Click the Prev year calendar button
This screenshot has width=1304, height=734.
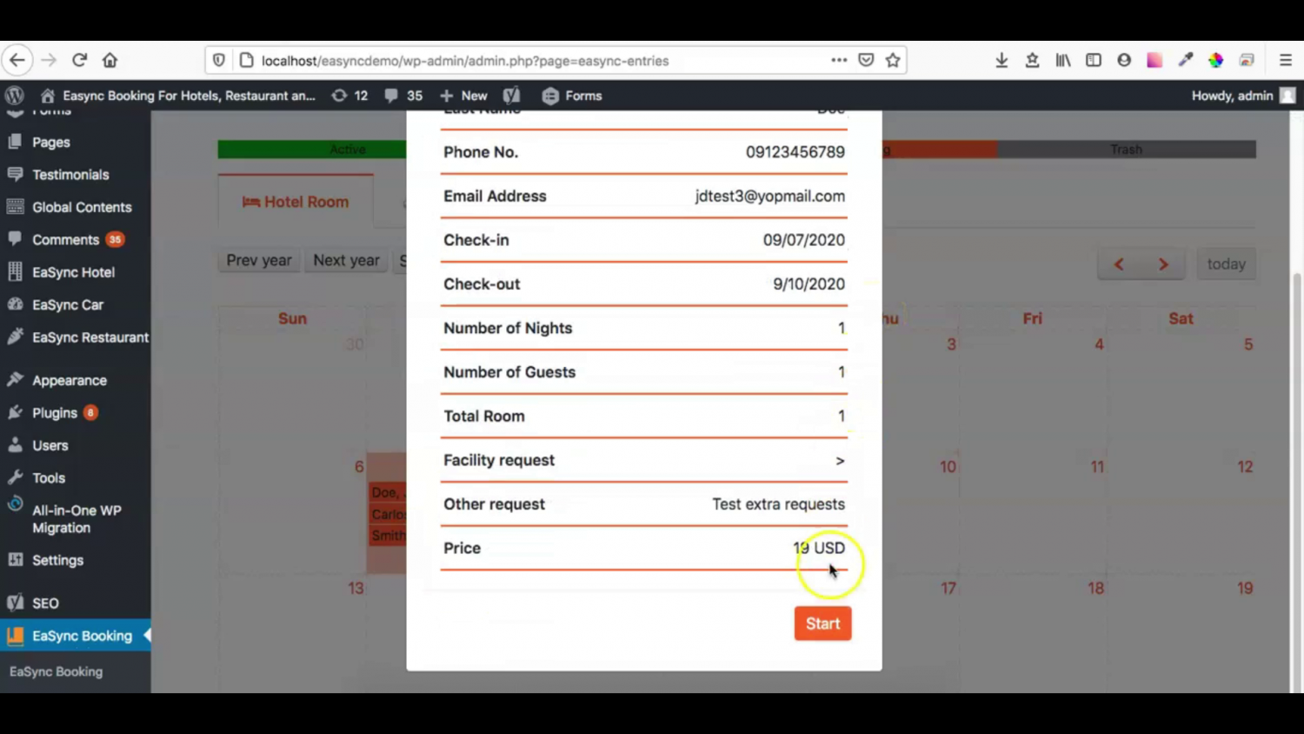pos(258,260)
